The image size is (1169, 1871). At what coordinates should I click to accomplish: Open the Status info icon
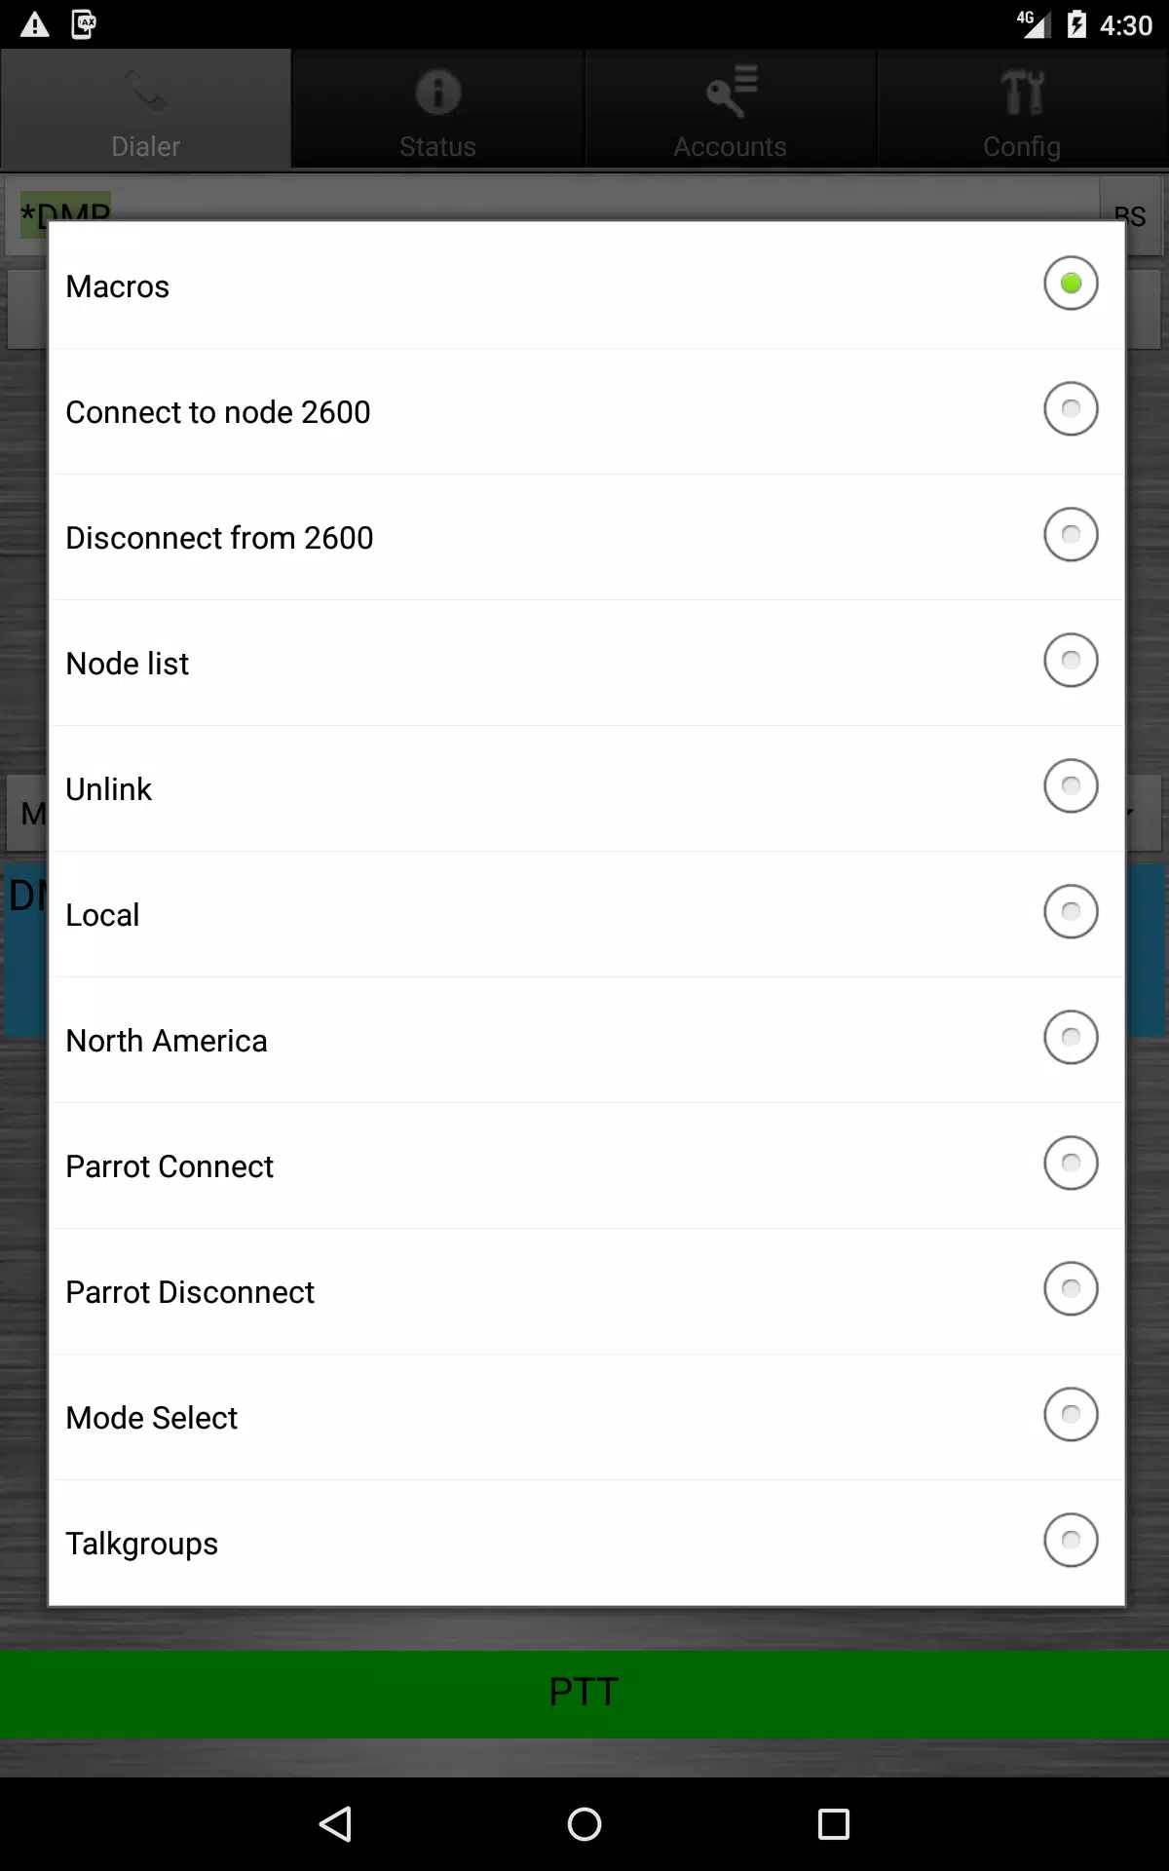click(437, 93)
